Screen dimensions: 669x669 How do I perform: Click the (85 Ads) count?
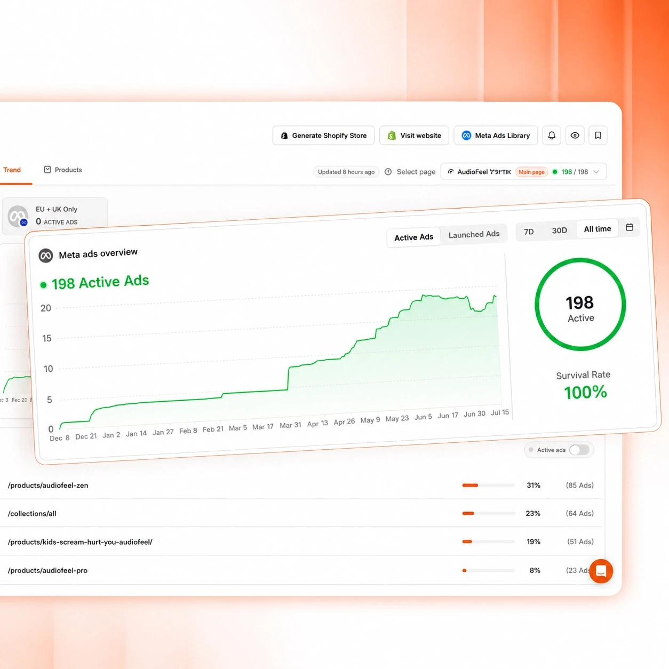(580, 485)
